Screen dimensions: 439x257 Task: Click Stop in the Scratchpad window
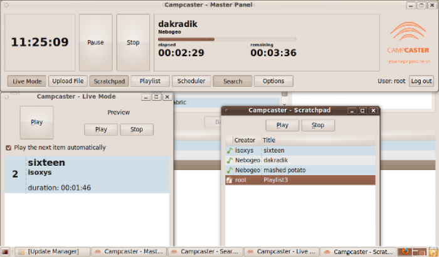[318, 125]
